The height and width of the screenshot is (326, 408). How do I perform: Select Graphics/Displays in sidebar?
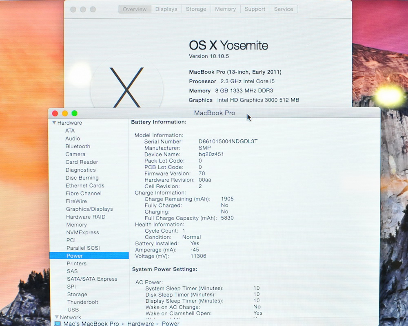pyautogui.click(x=89, y=209)
